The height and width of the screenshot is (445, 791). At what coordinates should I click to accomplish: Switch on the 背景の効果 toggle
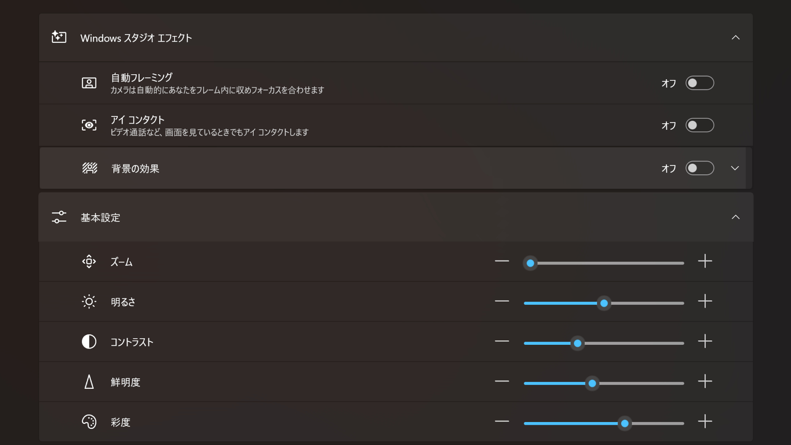tap(700, 168)
